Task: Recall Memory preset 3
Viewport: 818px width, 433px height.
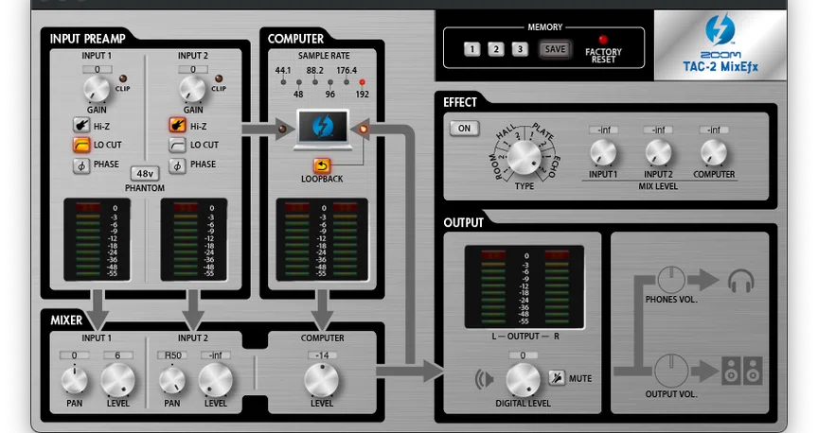Action: point(520,49)
